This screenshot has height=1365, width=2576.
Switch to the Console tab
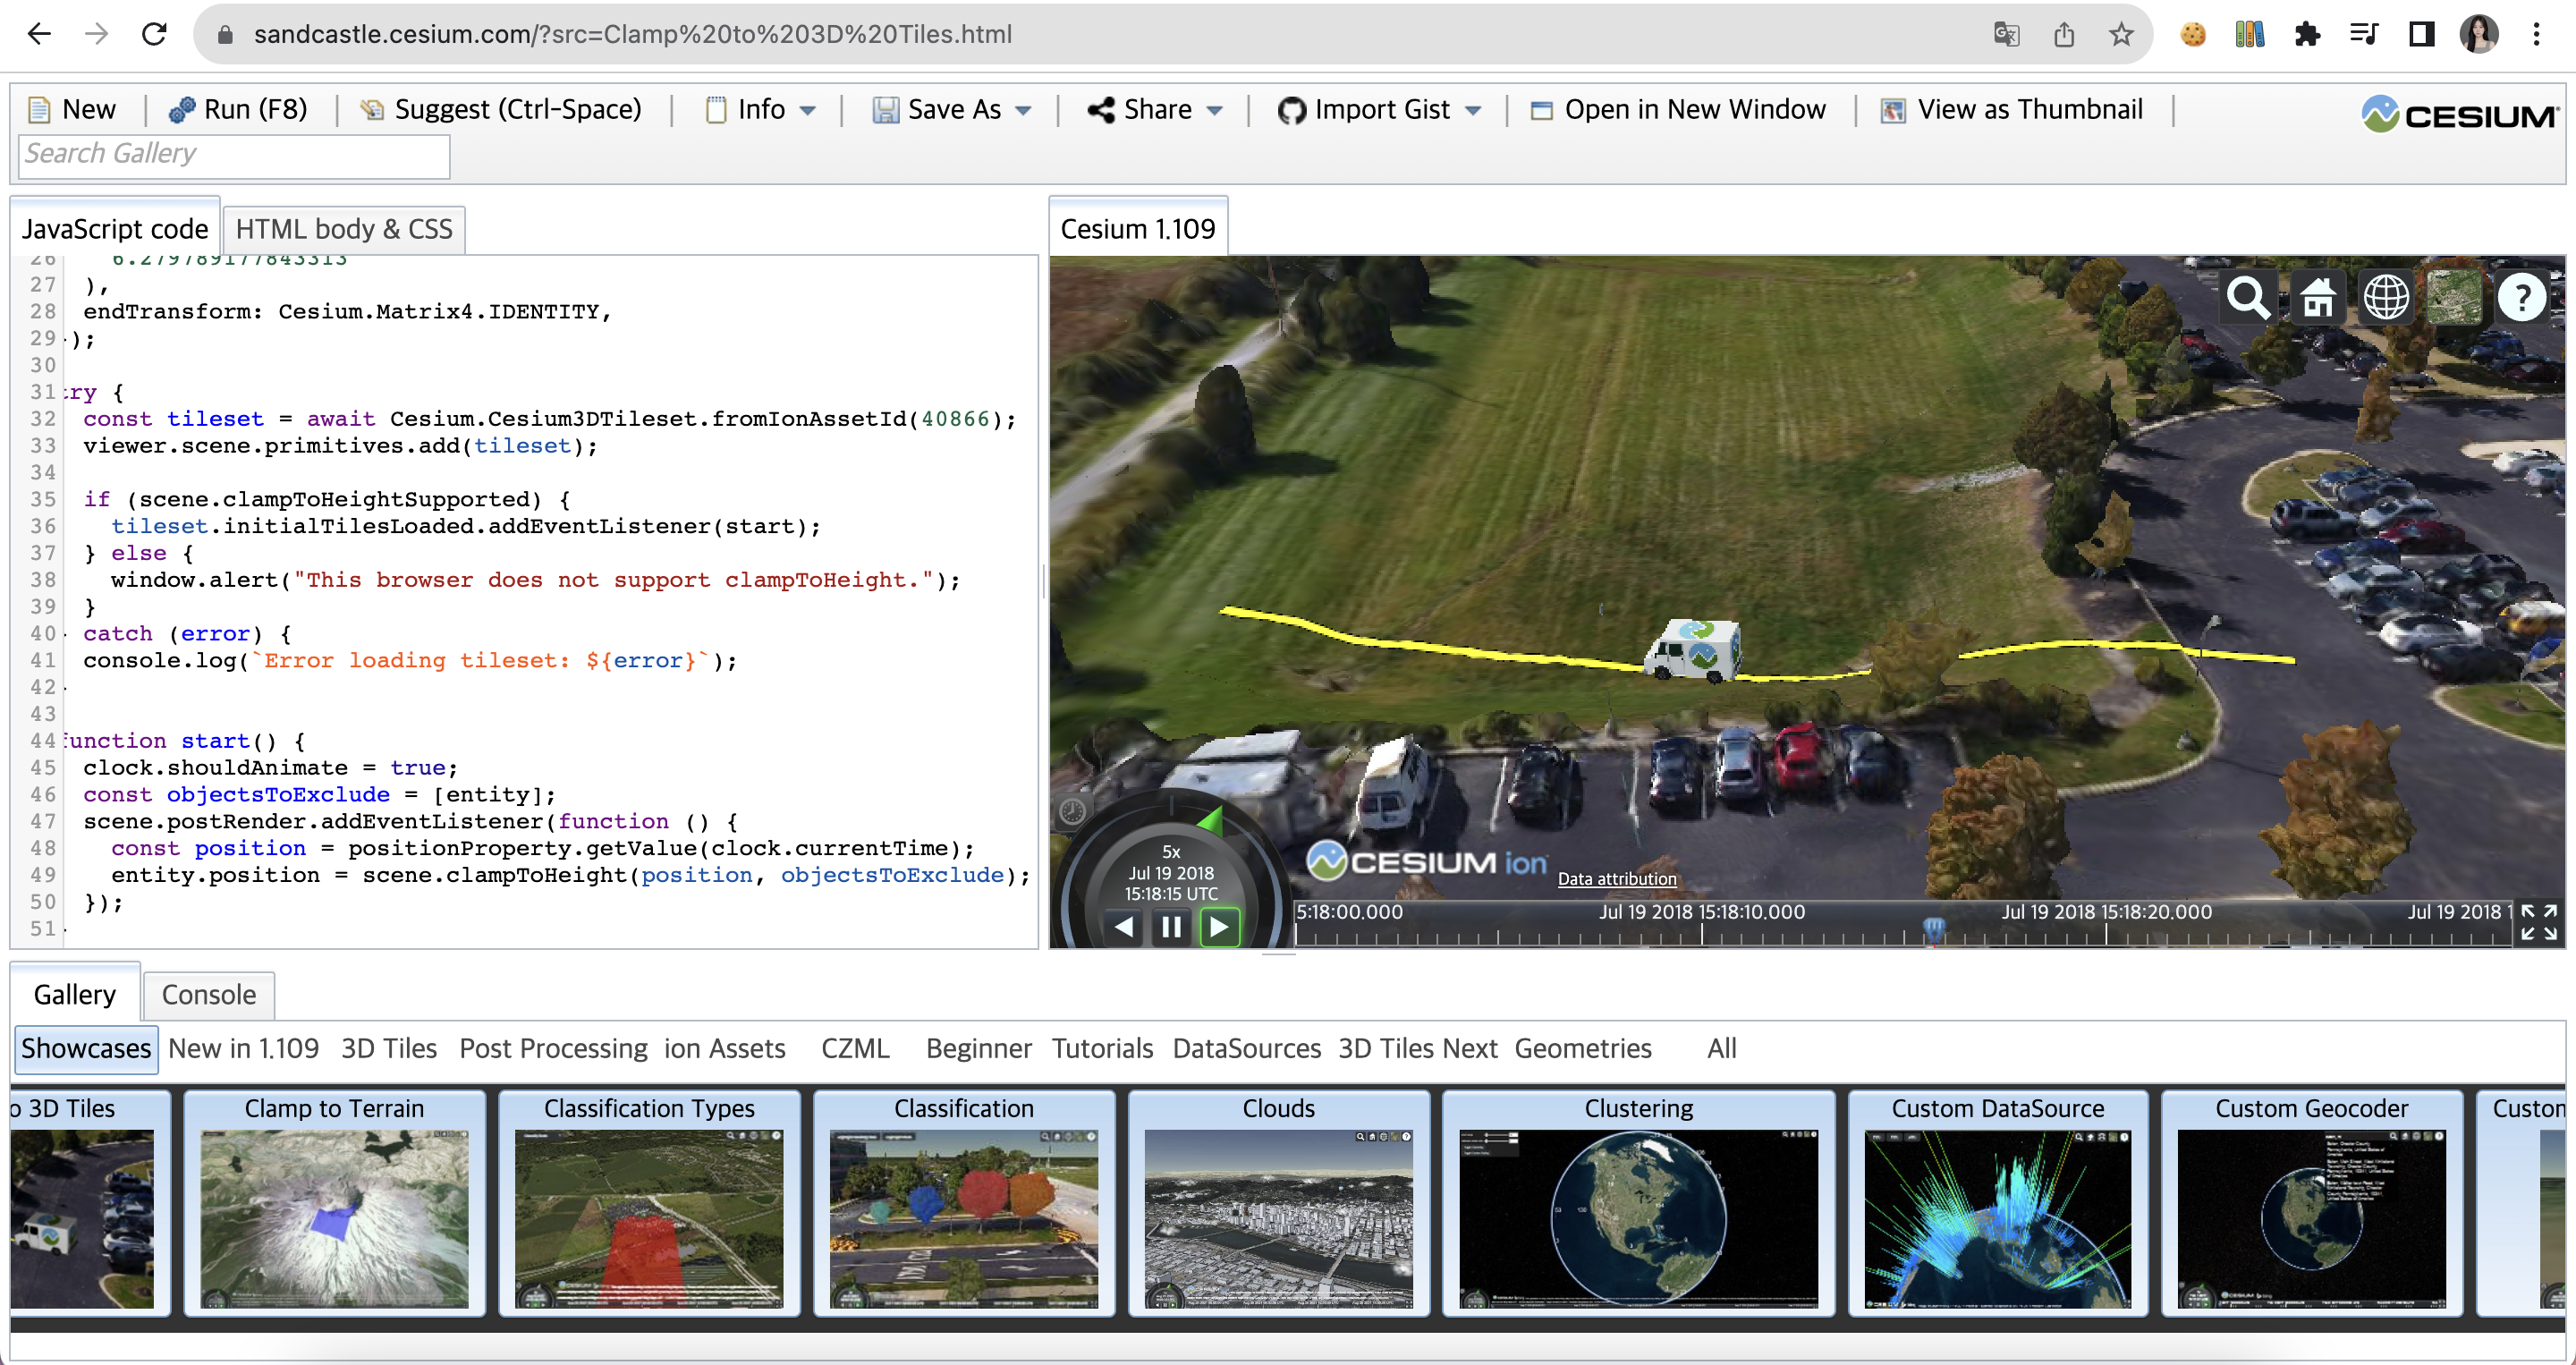tap(209, 994)
